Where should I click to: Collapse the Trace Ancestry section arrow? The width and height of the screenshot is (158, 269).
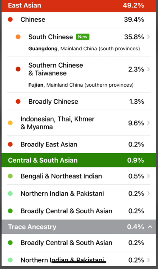tap(150, 227)
